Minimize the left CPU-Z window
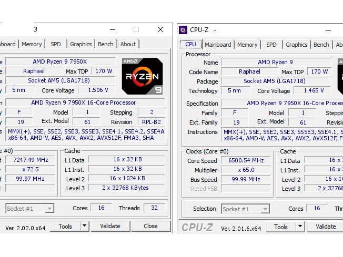Viewport: 343px width, 257px height. (113, 29)
